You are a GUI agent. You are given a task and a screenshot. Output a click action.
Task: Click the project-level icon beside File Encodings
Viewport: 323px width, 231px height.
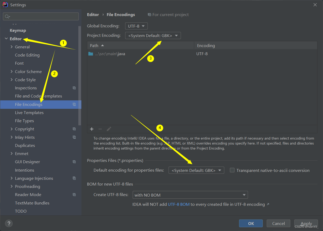tap(74, 104)
